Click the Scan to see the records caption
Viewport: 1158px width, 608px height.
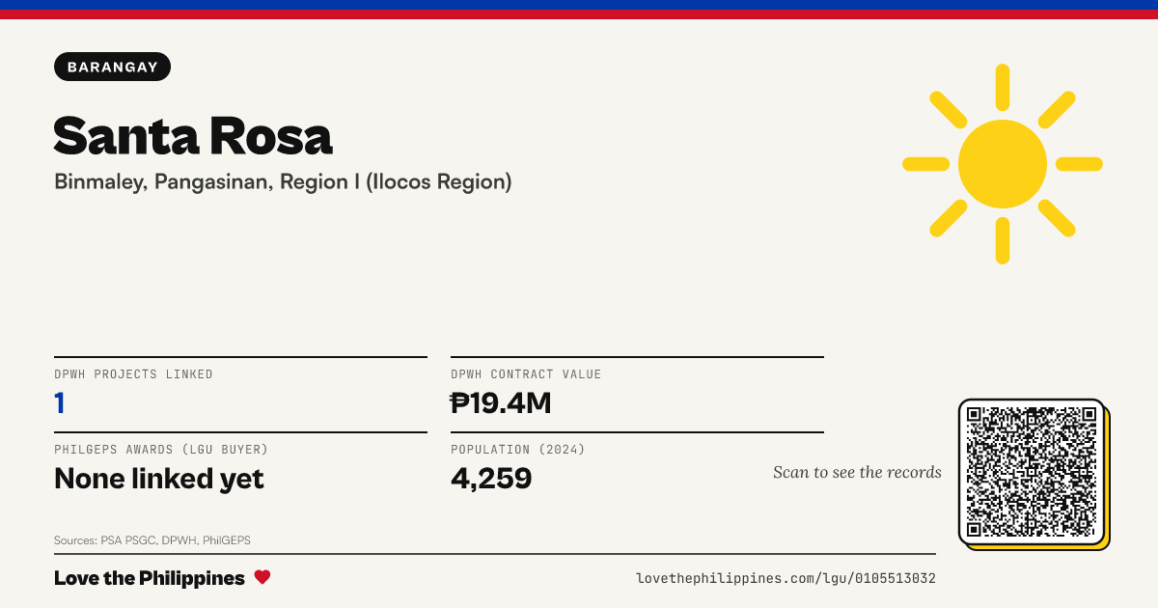(x=857, y=472)
